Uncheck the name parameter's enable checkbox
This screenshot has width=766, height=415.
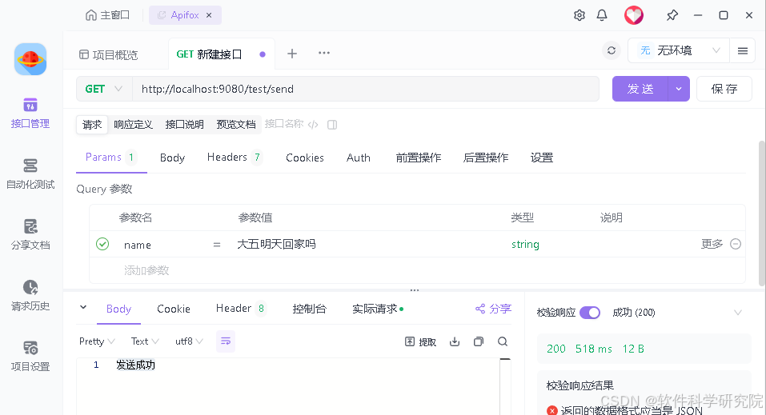(x=102, y=244)
